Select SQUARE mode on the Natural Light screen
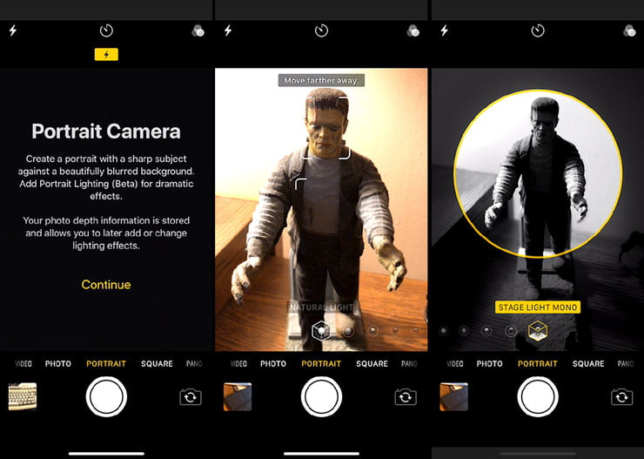The height and width of the screenshot is (459, 644). [372, 364]
